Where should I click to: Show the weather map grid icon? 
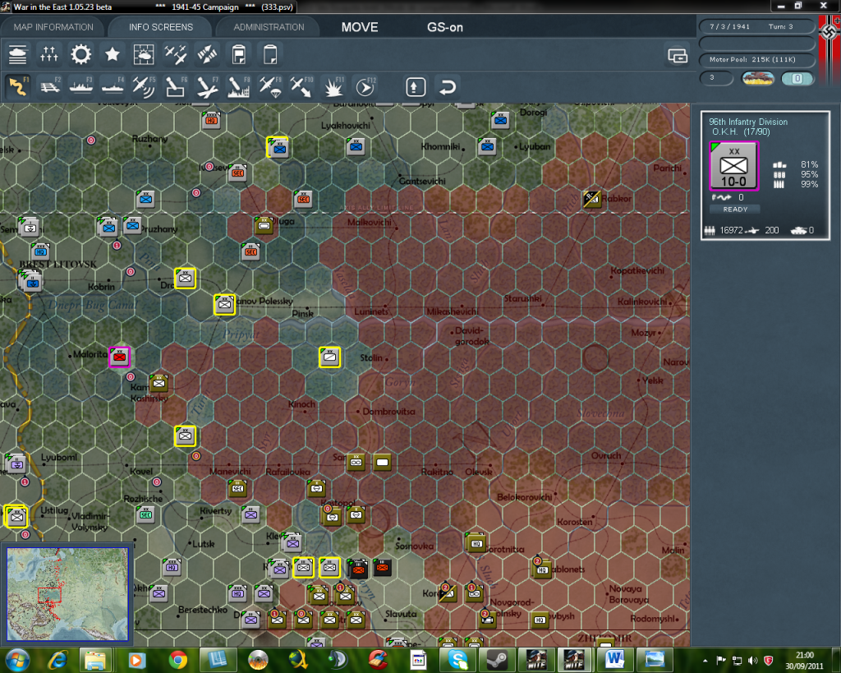144,54
